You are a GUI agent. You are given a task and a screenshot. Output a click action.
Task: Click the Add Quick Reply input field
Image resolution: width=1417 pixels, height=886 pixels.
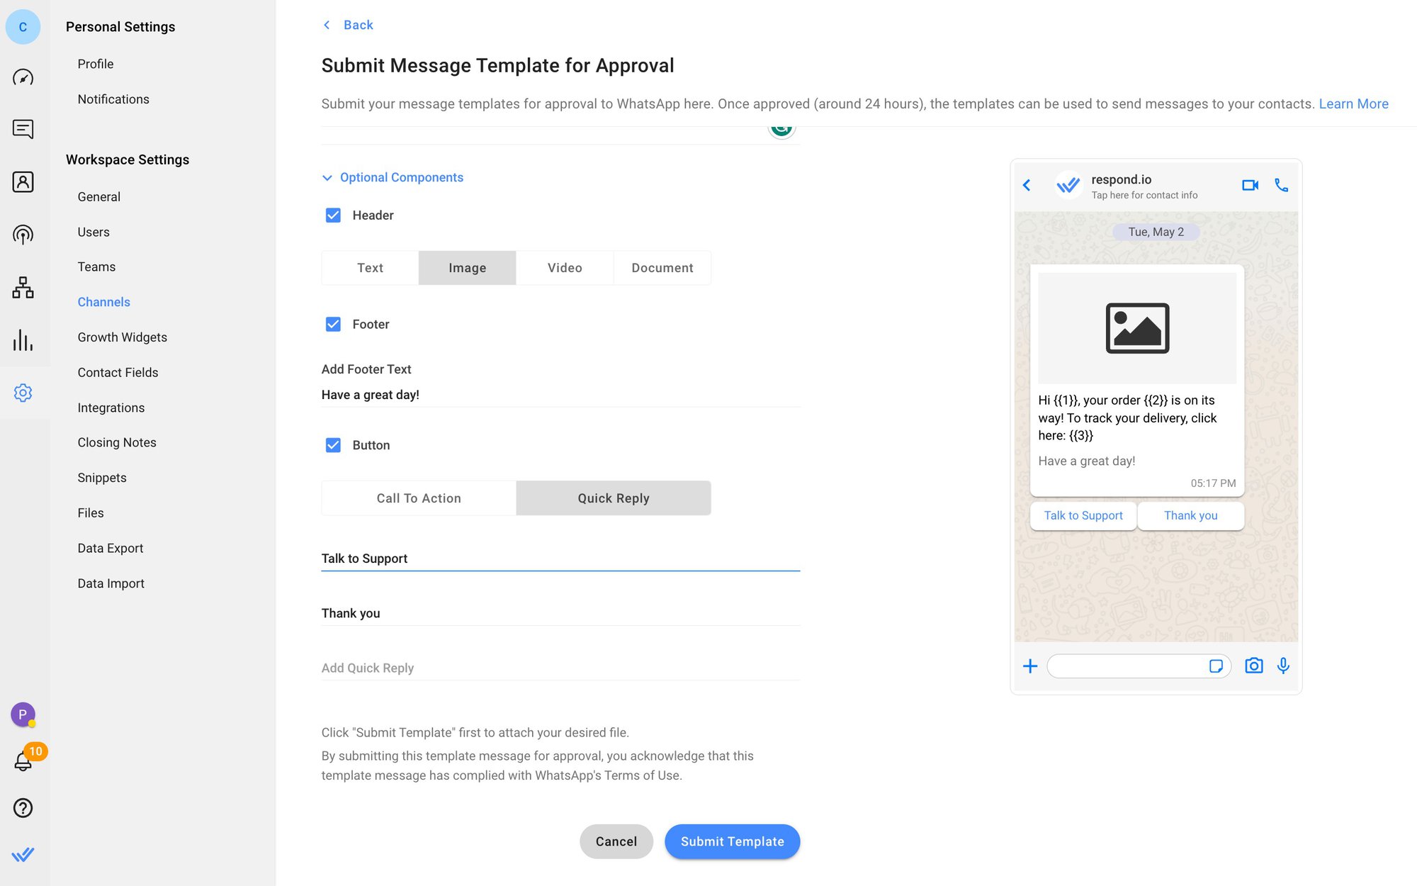point(560,668)
